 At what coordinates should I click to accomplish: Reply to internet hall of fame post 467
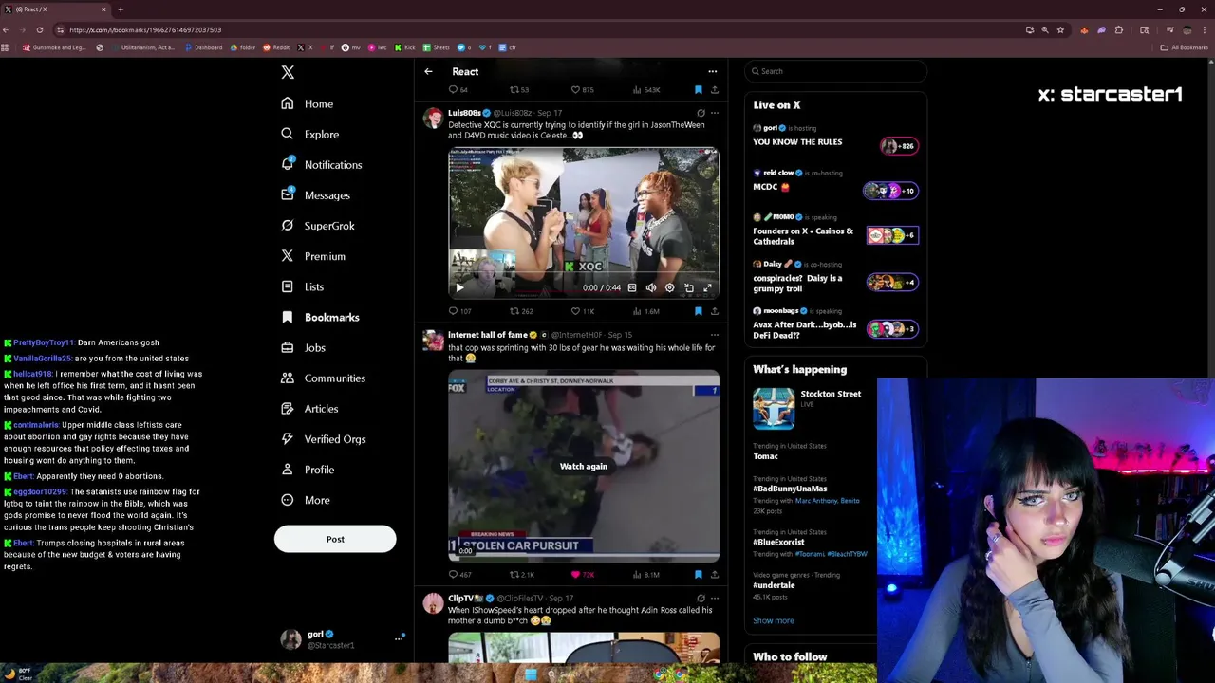pyautogui.click(x=459, y=574)
